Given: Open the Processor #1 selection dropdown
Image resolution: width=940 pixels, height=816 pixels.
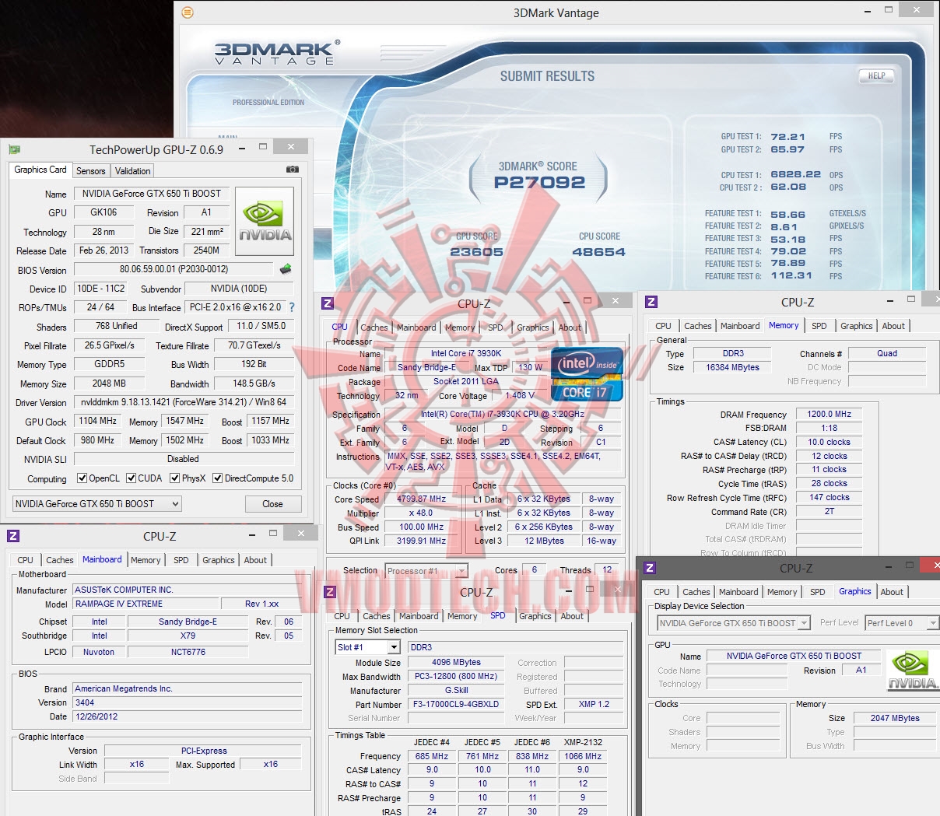Looking at the screenshot, I should click(427, 571).
